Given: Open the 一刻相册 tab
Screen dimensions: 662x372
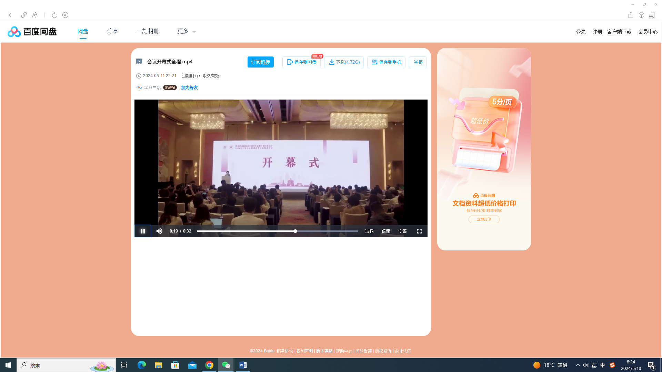Looking at the screenshot, I should 148,31.
